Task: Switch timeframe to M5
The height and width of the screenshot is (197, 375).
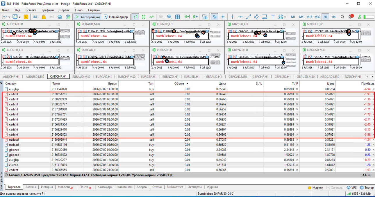Action: pyautogui.click(x=301, y=17)
